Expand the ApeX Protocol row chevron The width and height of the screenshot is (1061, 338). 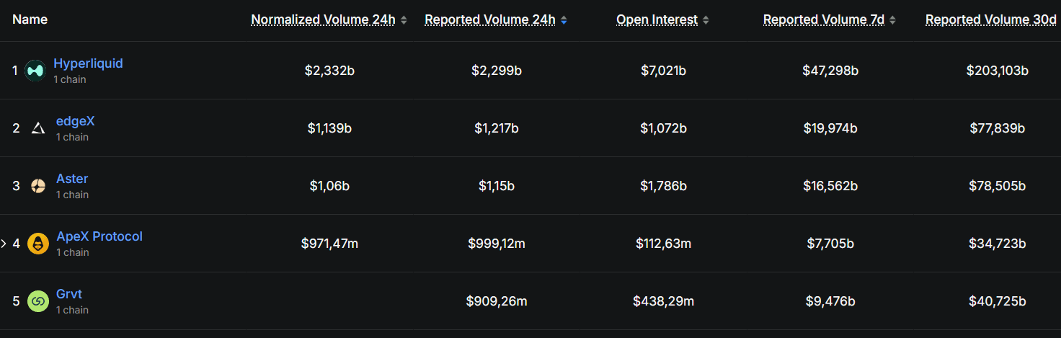(x=4, y=244)
